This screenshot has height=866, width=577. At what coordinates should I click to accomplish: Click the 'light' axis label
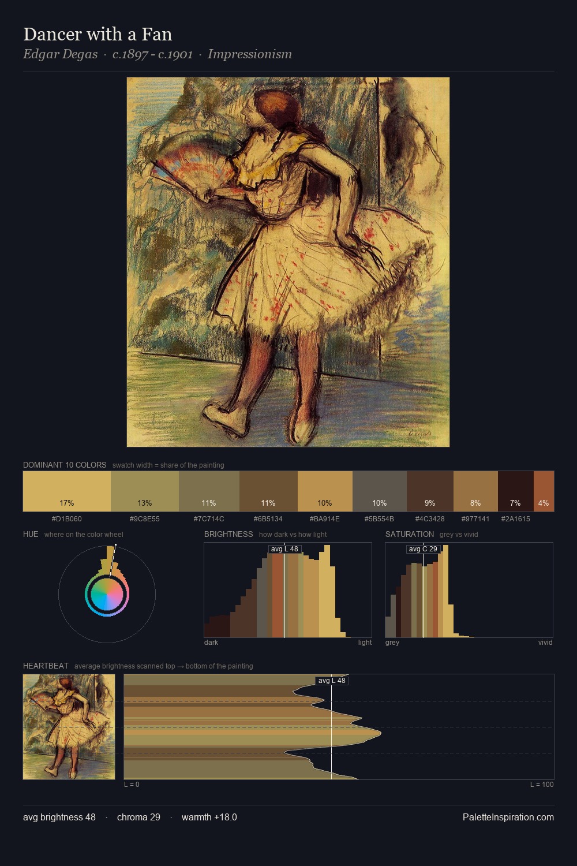tap(365, 643)
